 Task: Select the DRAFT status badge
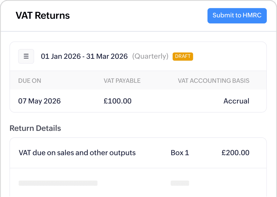coord(183,56)
